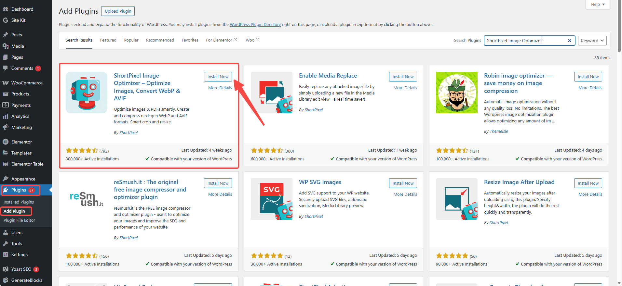
Task: Clear search field with X icon
Action: (570, 41)
